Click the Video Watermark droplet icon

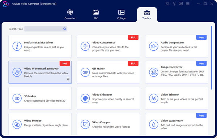pyautogui.click(x=153, y=125)
